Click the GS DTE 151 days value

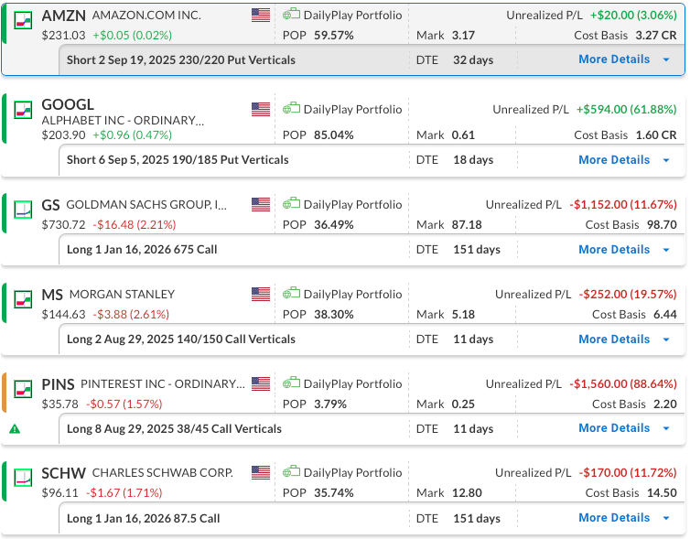click(477, 250)
